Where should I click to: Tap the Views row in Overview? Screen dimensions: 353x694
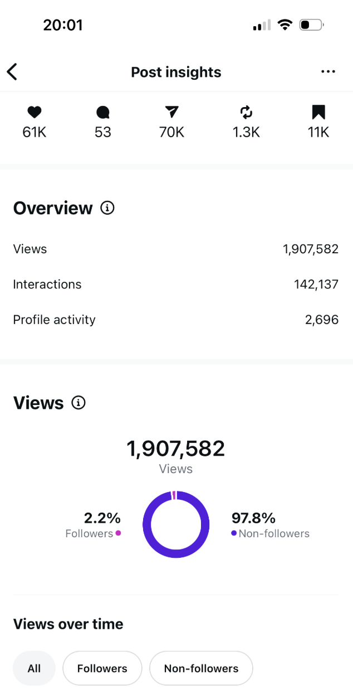[x=176, y=249]
